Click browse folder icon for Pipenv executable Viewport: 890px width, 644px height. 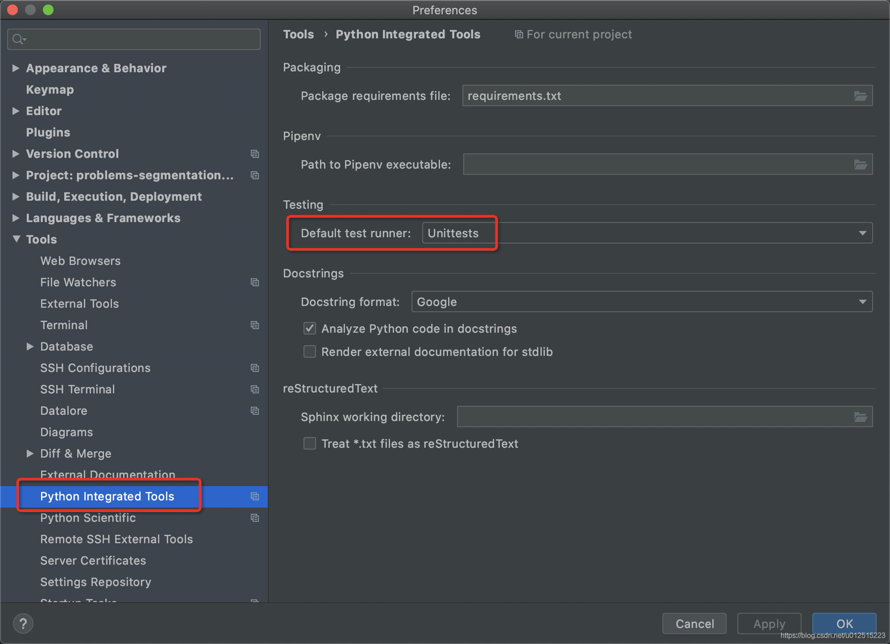[860, 165]
